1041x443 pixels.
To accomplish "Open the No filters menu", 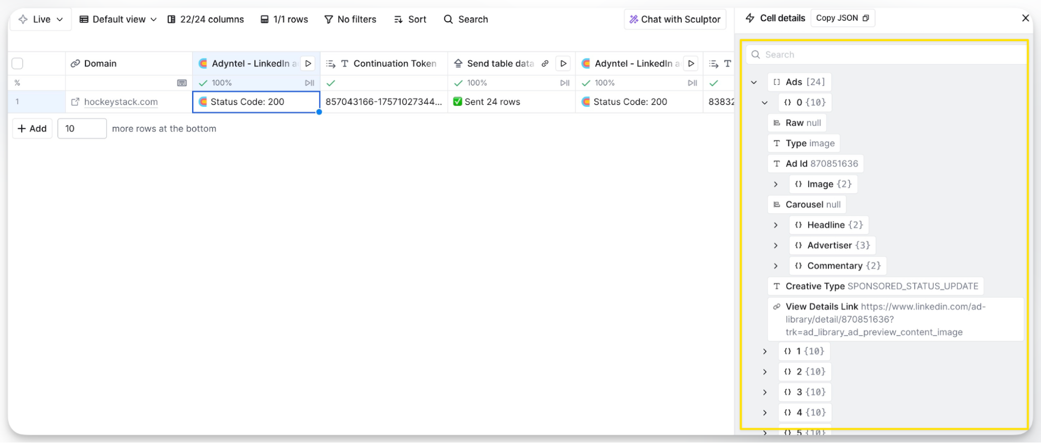I will pos(350,19).
